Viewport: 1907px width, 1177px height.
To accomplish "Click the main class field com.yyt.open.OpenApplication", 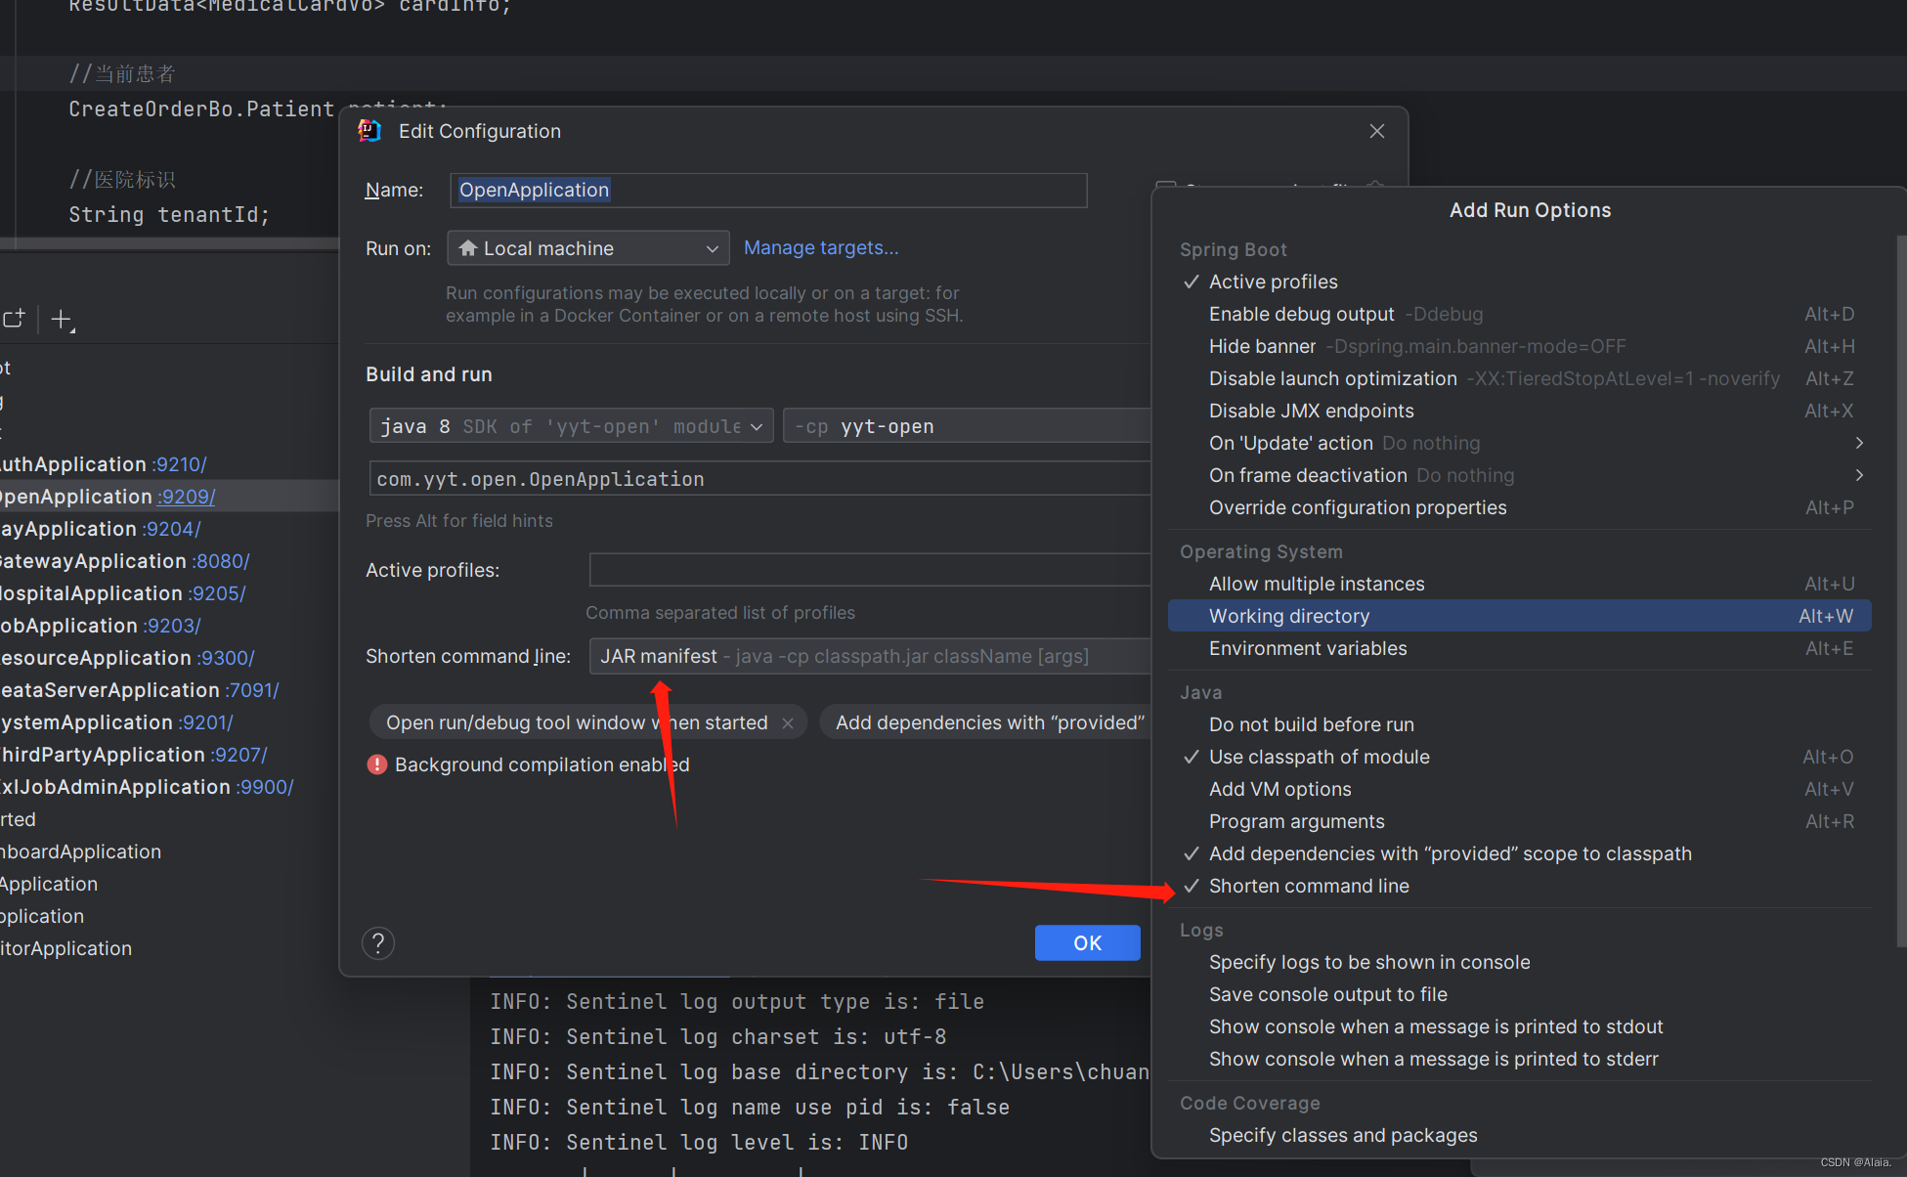I will click(x=759, y=479).
